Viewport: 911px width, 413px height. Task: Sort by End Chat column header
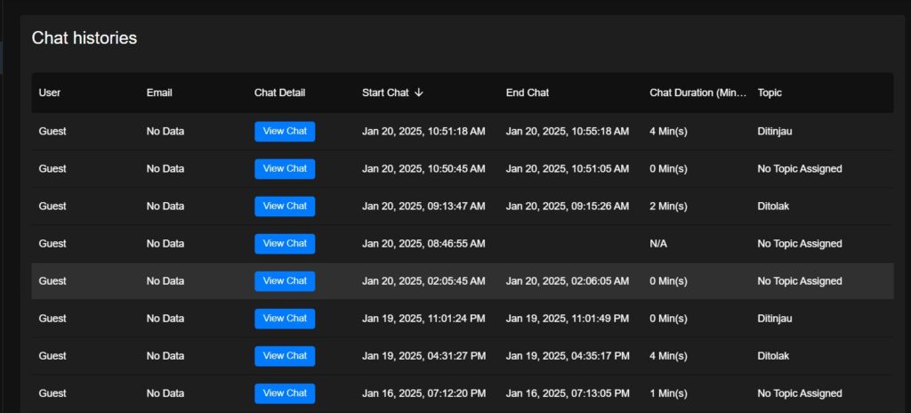point(527,93)
